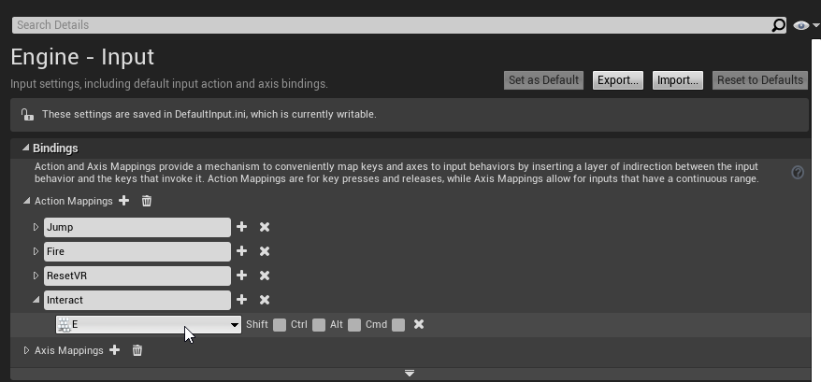Expand the Axis Mappings list
821x382 pixels.
[x=26, y=350]
